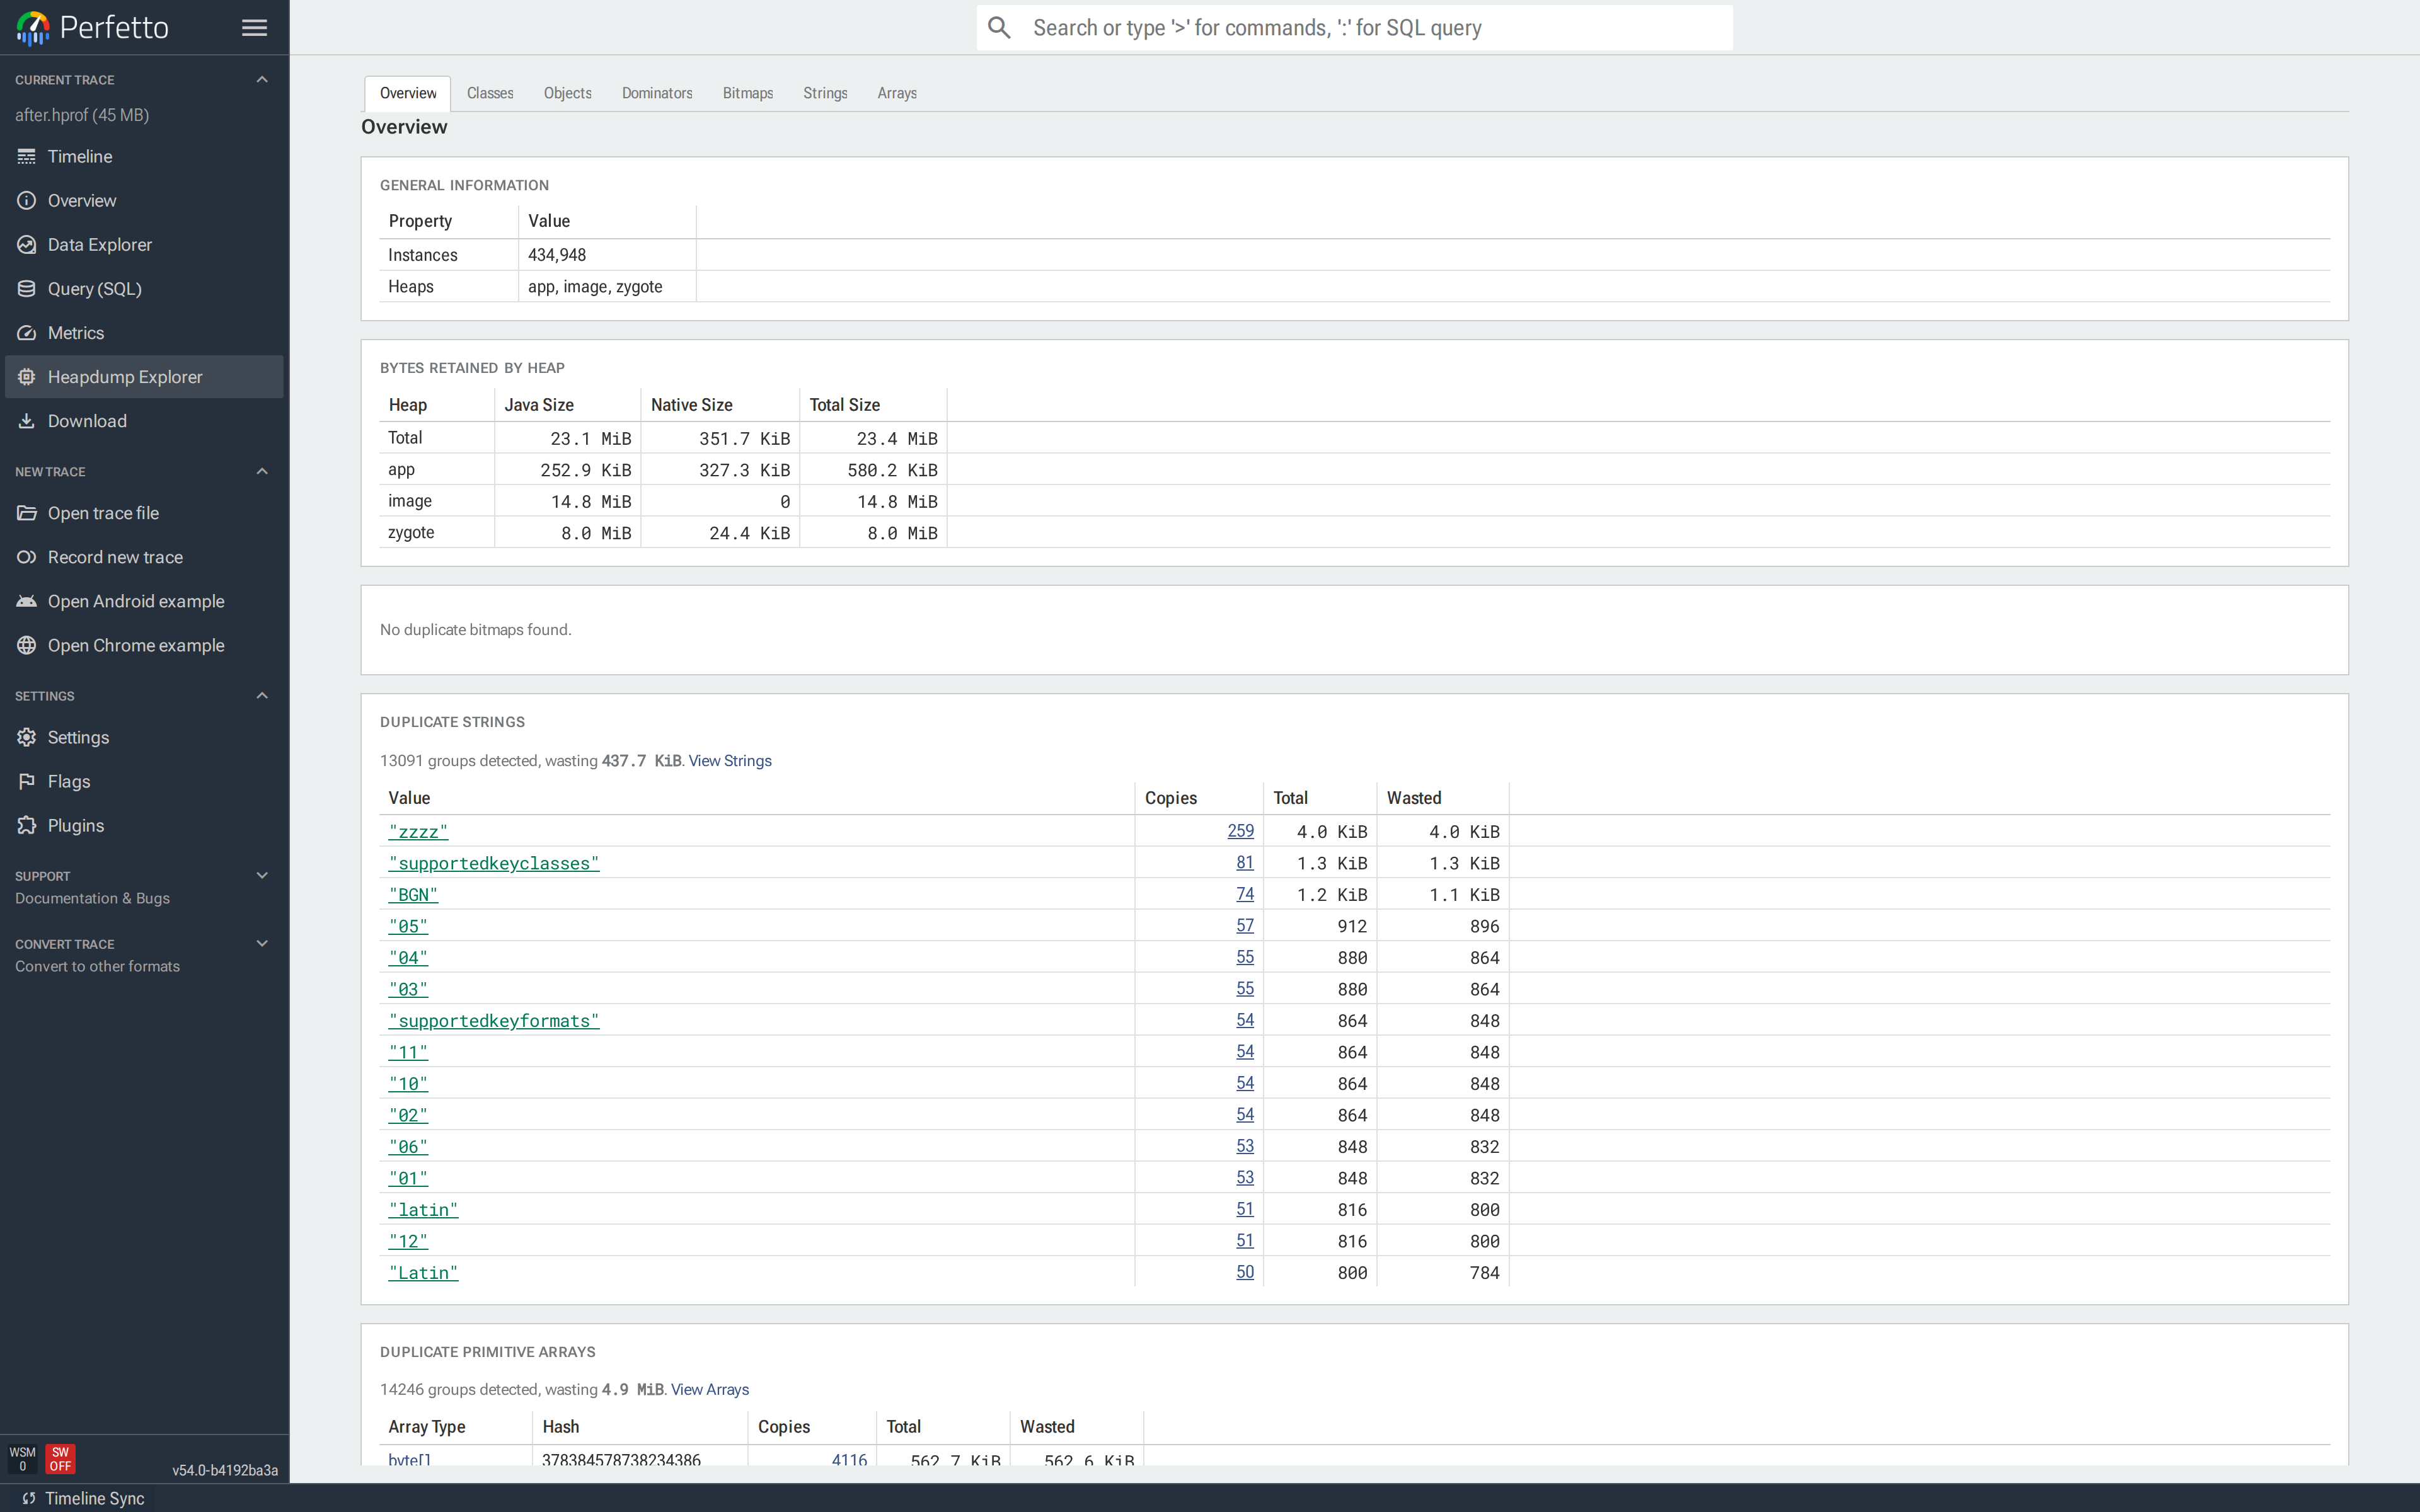Open the Chrome example trace
The image size is (2420, 1512).
click(x=136, y=645)
